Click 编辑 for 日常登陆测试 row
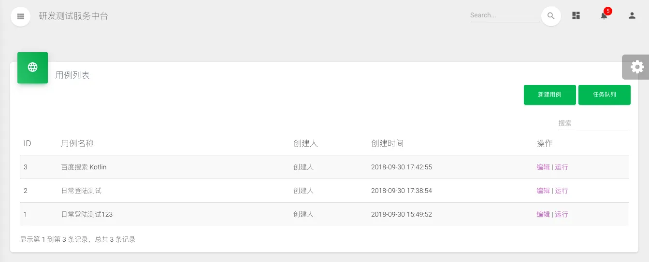 [543, 191]
